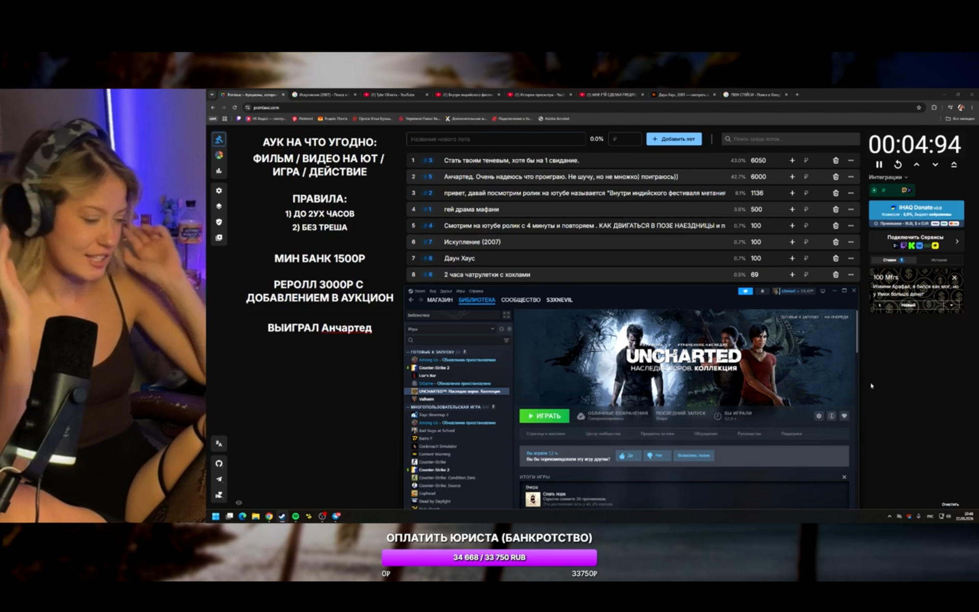Close the Mfrs 100 bid card
The image size is (979, 612).
tap(955, 278)
